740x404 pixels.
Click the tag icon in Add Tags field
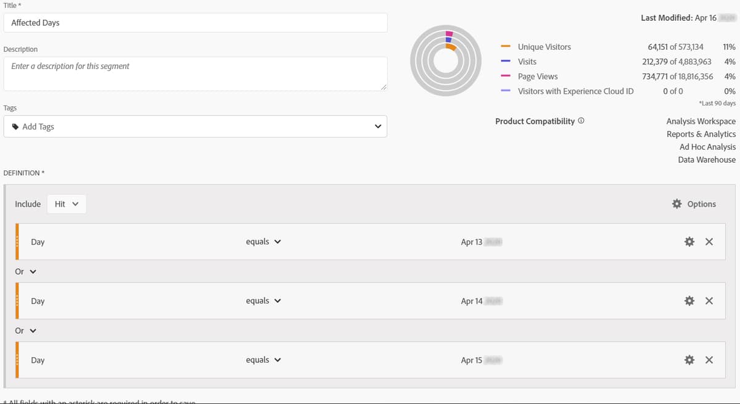[x=15, y=126]
